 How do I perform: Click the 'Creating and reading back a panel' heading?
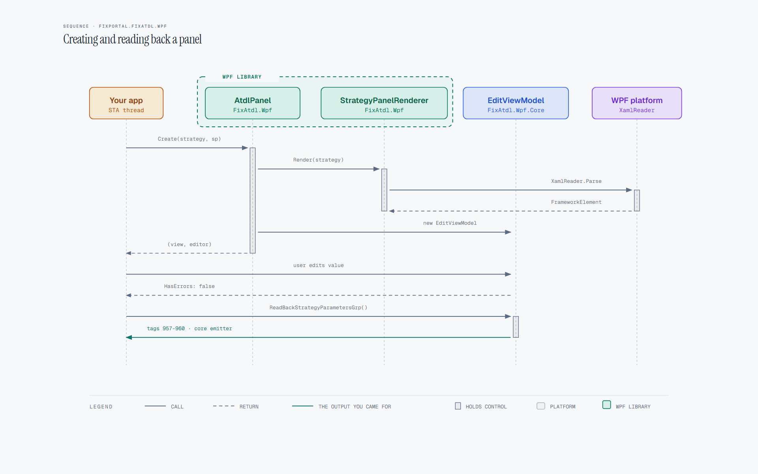click(x=133, y=39)
